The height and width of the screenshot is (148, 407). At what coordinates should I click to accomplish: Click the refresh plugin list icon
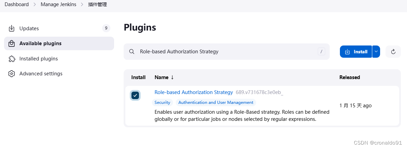point(393,52)
